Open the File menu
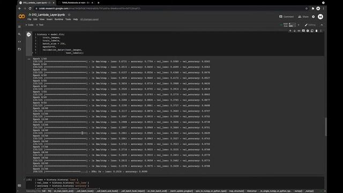 click(x=29, y=19)
